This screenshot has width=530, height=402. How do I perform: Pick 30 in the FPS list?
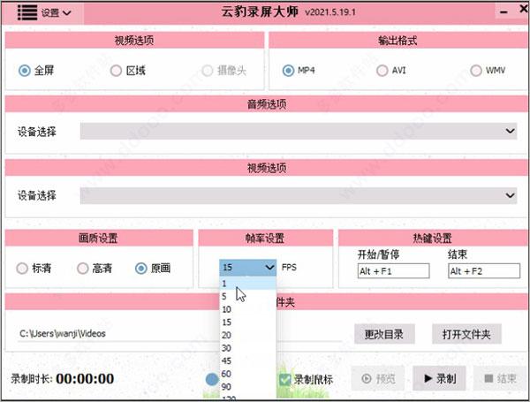coord(247,348)
